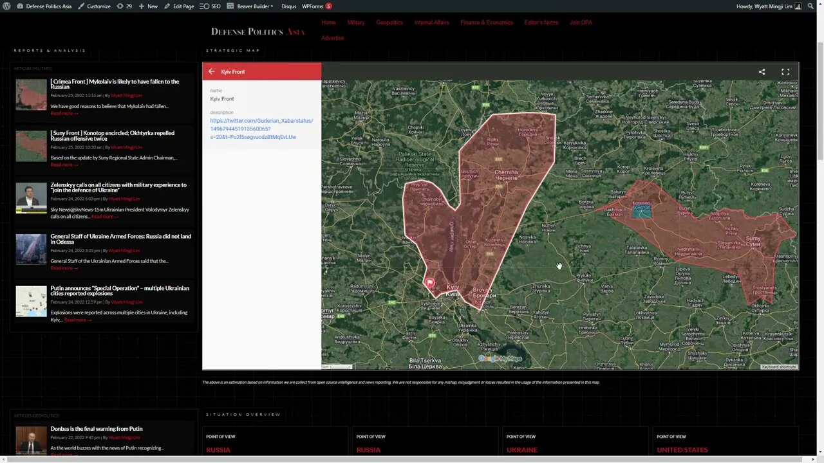This screenshot has height=463, width=824.
Task: Go to the Home nav link
Action: pyautogui.click(x=328, y=23)
